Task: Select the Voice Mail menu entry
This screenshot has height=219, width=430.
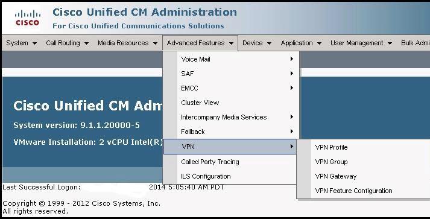Action: [x=231, y=59]
